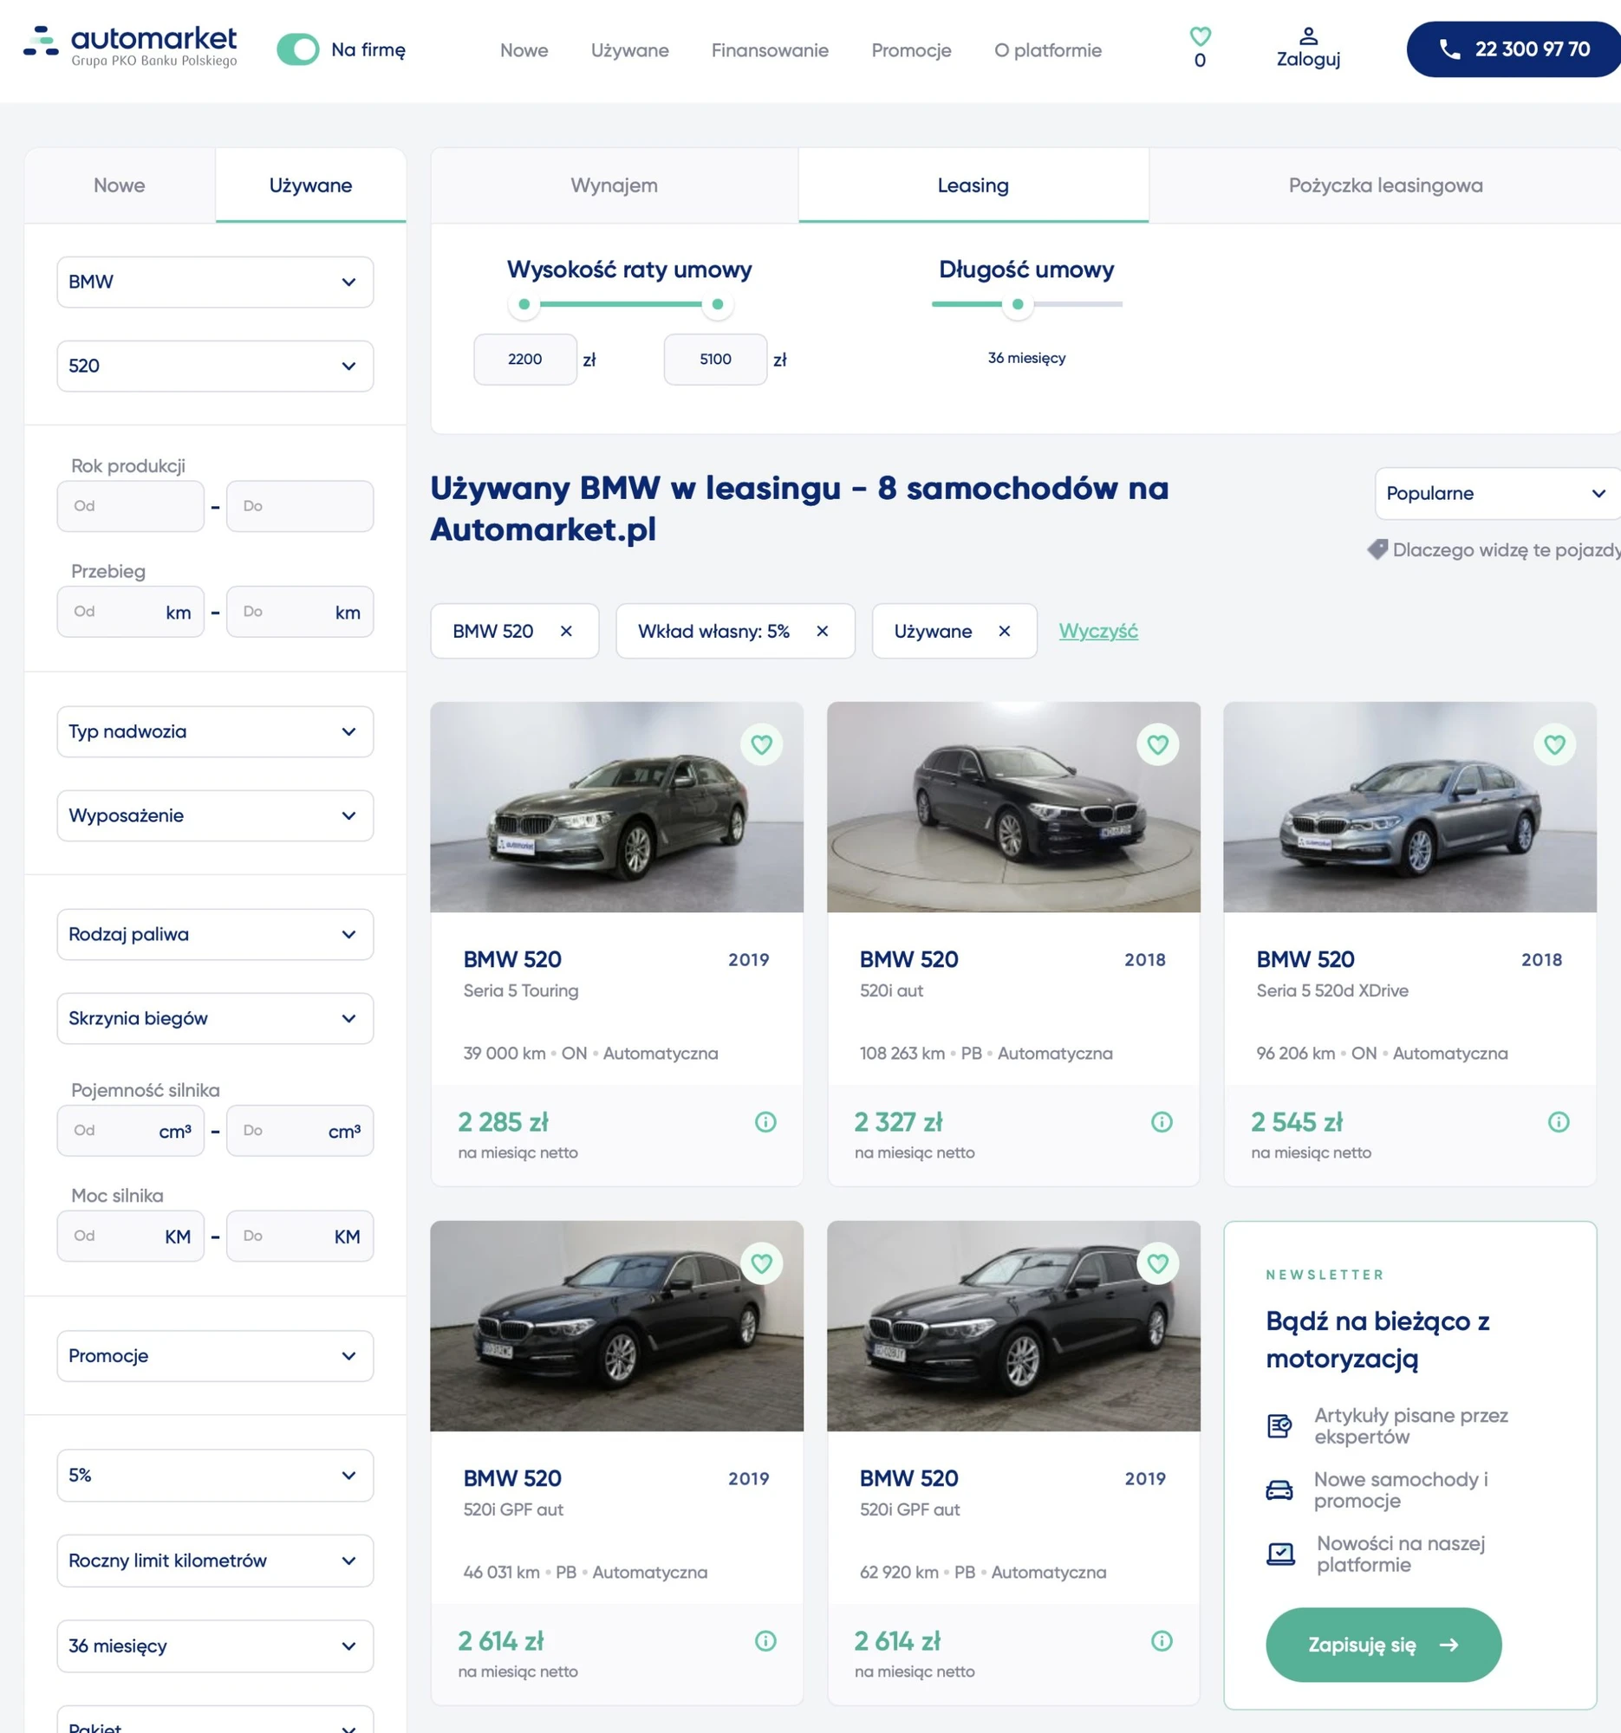Call phone number 22 300 97 70
This screenshot has height=1733, width=1621.
click(x=1513, y=49)
